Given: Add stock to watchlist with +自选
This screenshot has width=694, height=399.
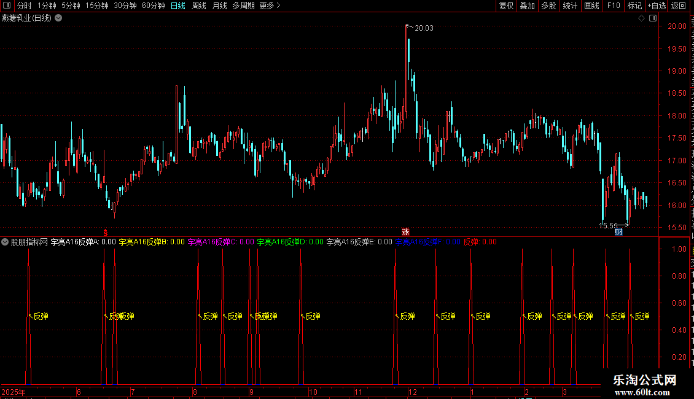Looking at the screenshot, I should (657, 6).
